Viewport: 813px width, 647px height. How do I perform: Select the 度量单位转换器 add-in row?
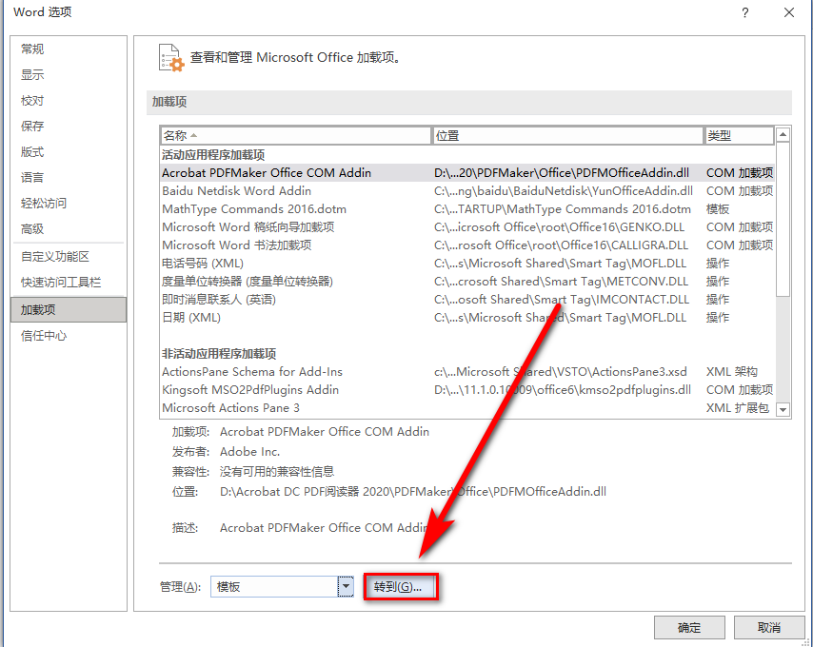467,282
